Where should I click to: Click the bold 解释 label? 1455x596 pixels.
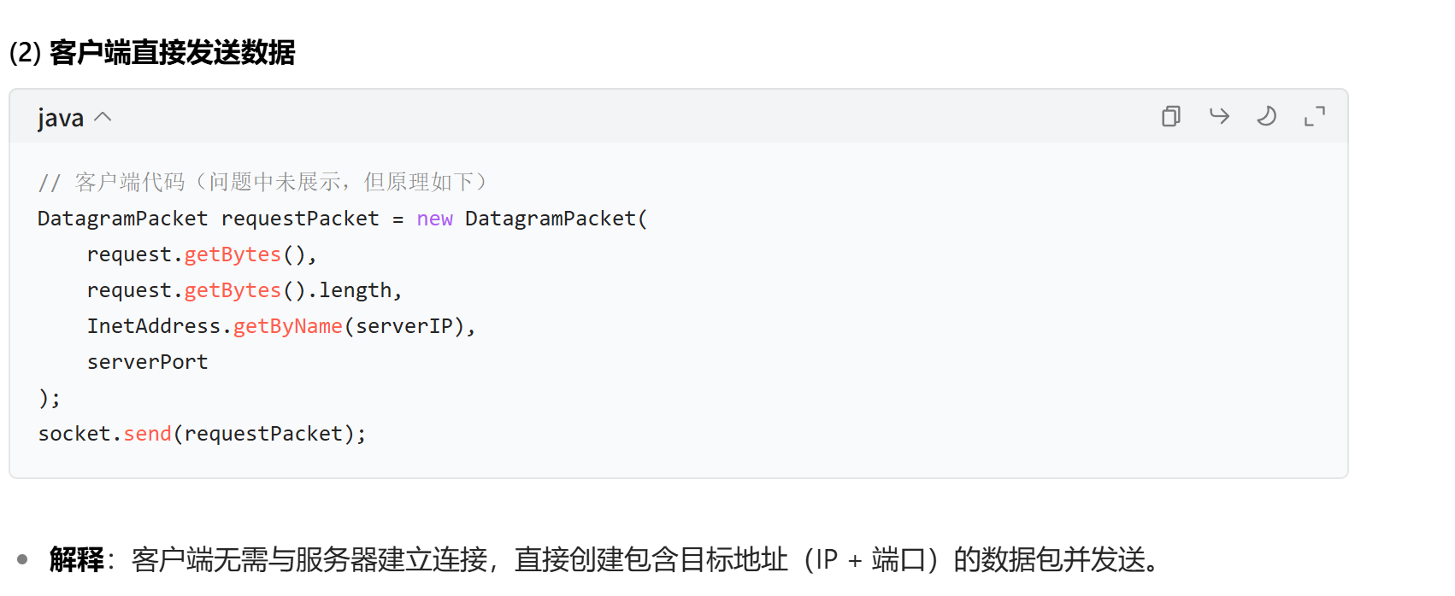click(76, 560)
